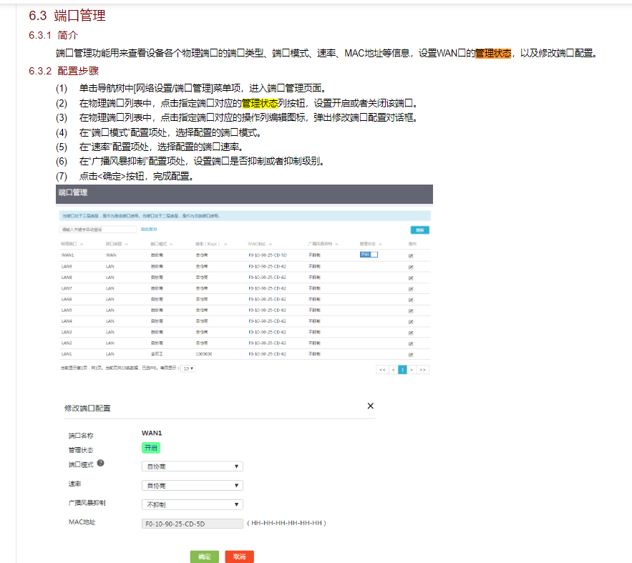
Task: Close the 修改端口配置 dialog with X
Action: [x=371, y=406]
